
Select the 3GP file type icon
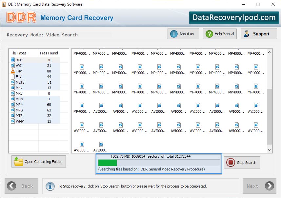(13, 60)
